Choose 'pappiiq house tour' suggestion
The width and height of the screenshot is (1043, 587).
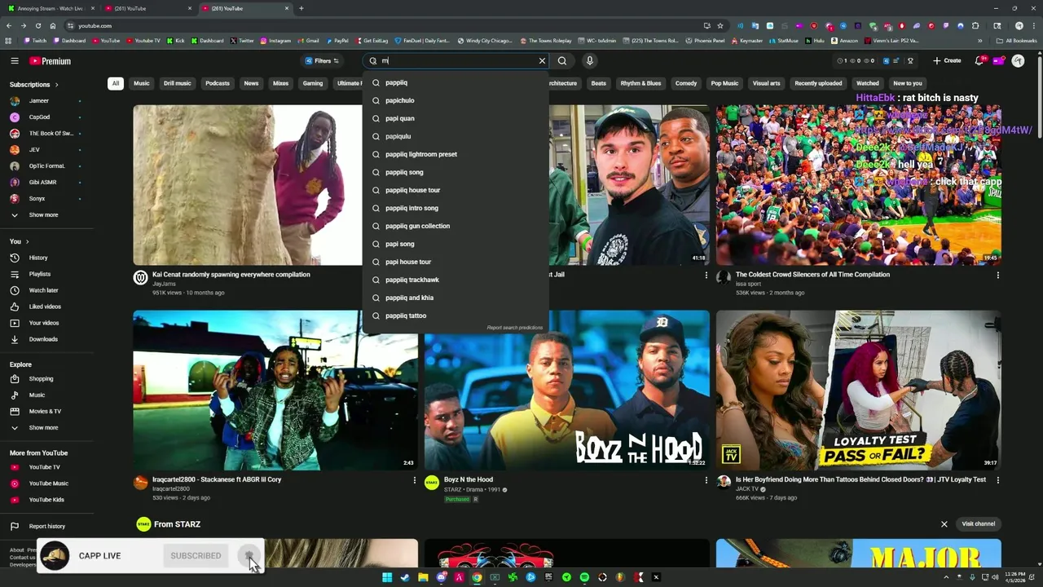point(456,190)
